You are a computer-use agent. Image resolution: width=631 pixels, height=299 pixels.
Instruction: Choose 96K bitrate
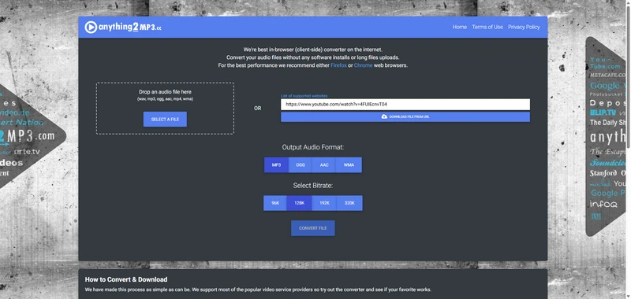pos(275,203)
